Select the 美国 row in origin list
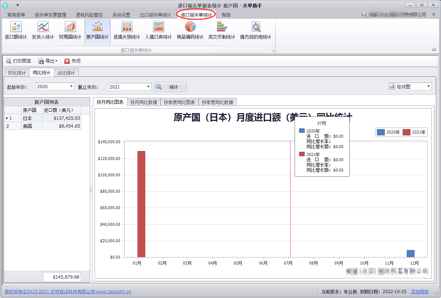The image size is (441, 298). click(43, 126)
